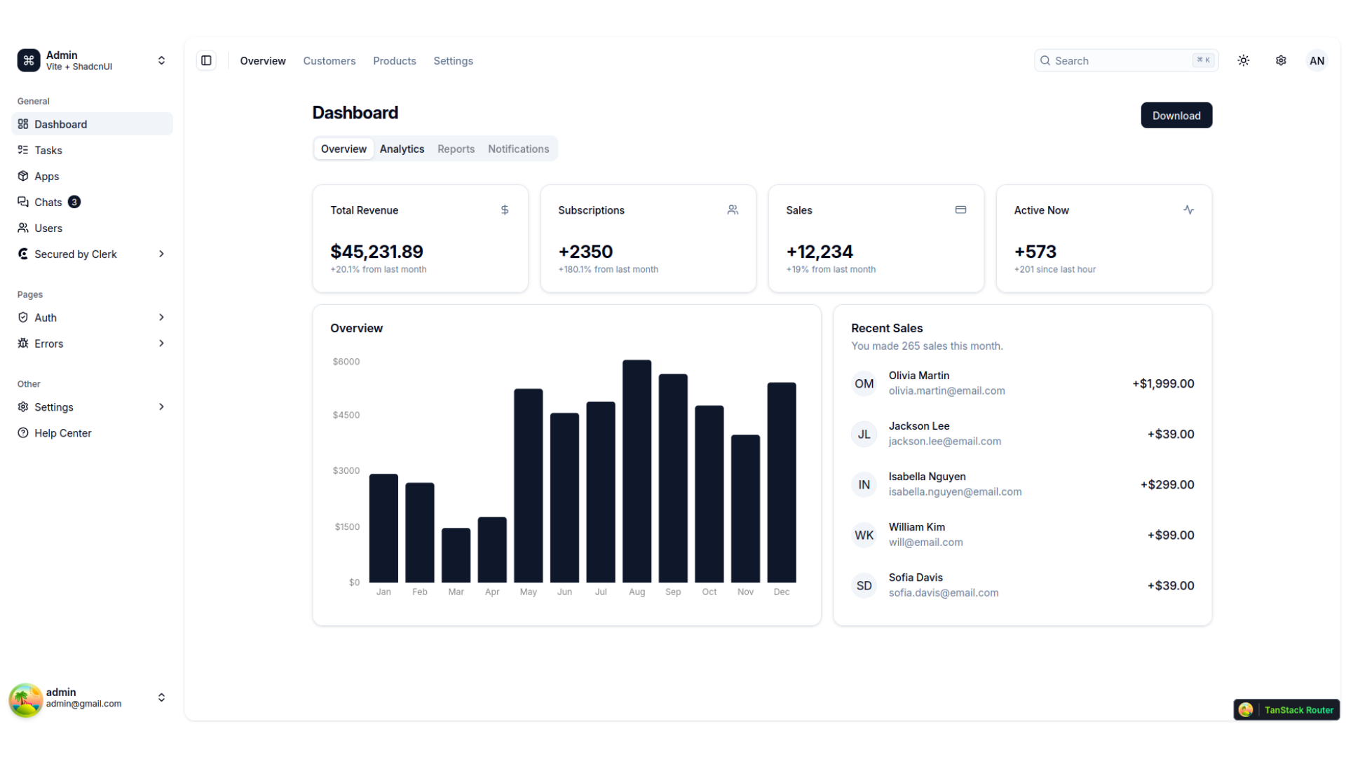Open the Customers top navigation item
Viewport: 1346px width, 757px height.
(329, 61)
